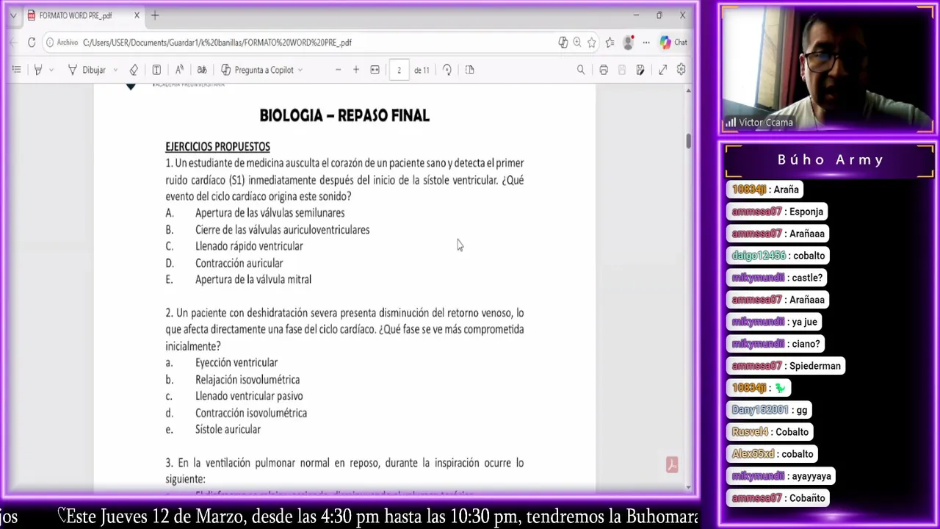
Task: Open the table of contents sidebar icon
Action: [16, 70]
